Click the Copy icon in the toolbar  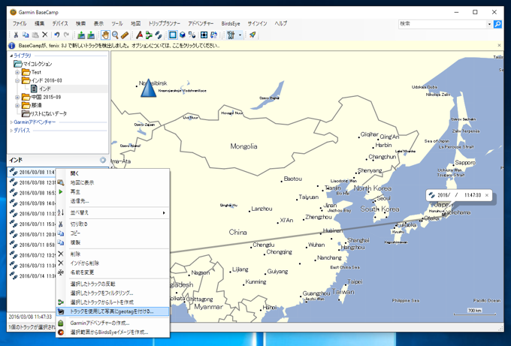point(26,35)
